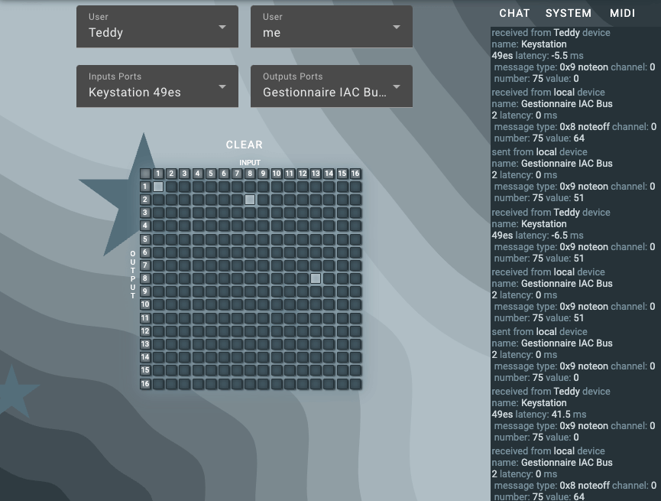Select output row header 2
661x501 pixels.
tap(145, 200)
